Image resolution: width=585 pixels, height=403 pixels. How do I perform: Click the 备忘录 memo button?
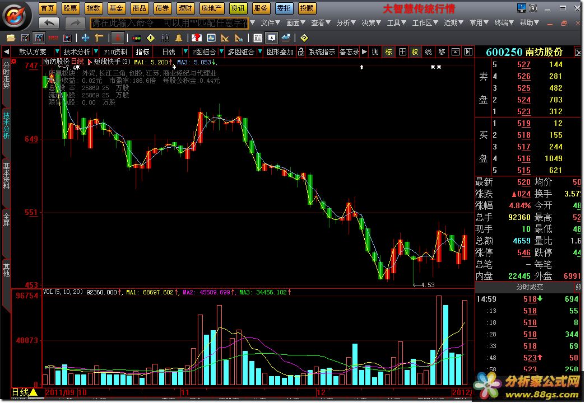pos(349,52)
